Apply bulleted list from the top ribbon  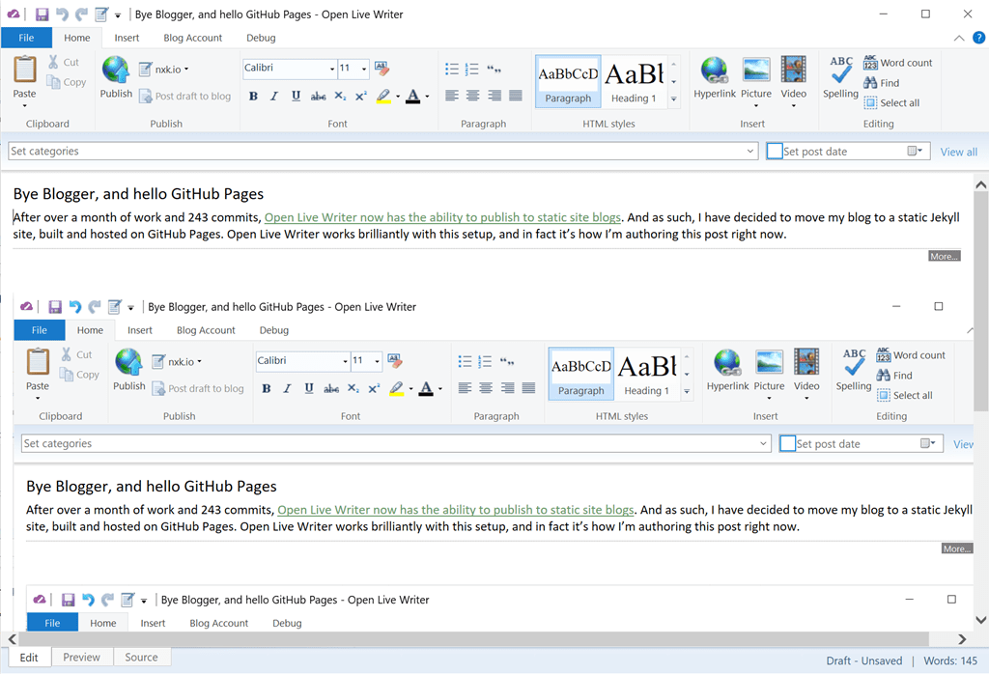pos(451,69)
